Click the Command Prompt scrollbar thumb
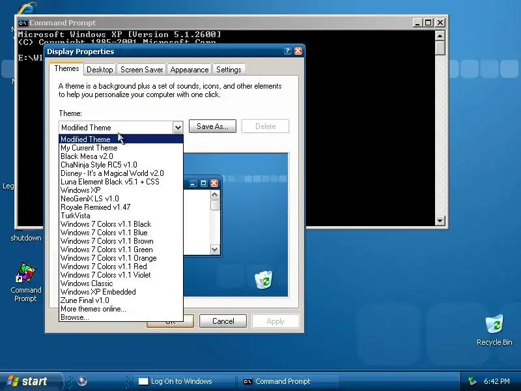Viewport: 521px width, 391px height. [x=440, y=48]
